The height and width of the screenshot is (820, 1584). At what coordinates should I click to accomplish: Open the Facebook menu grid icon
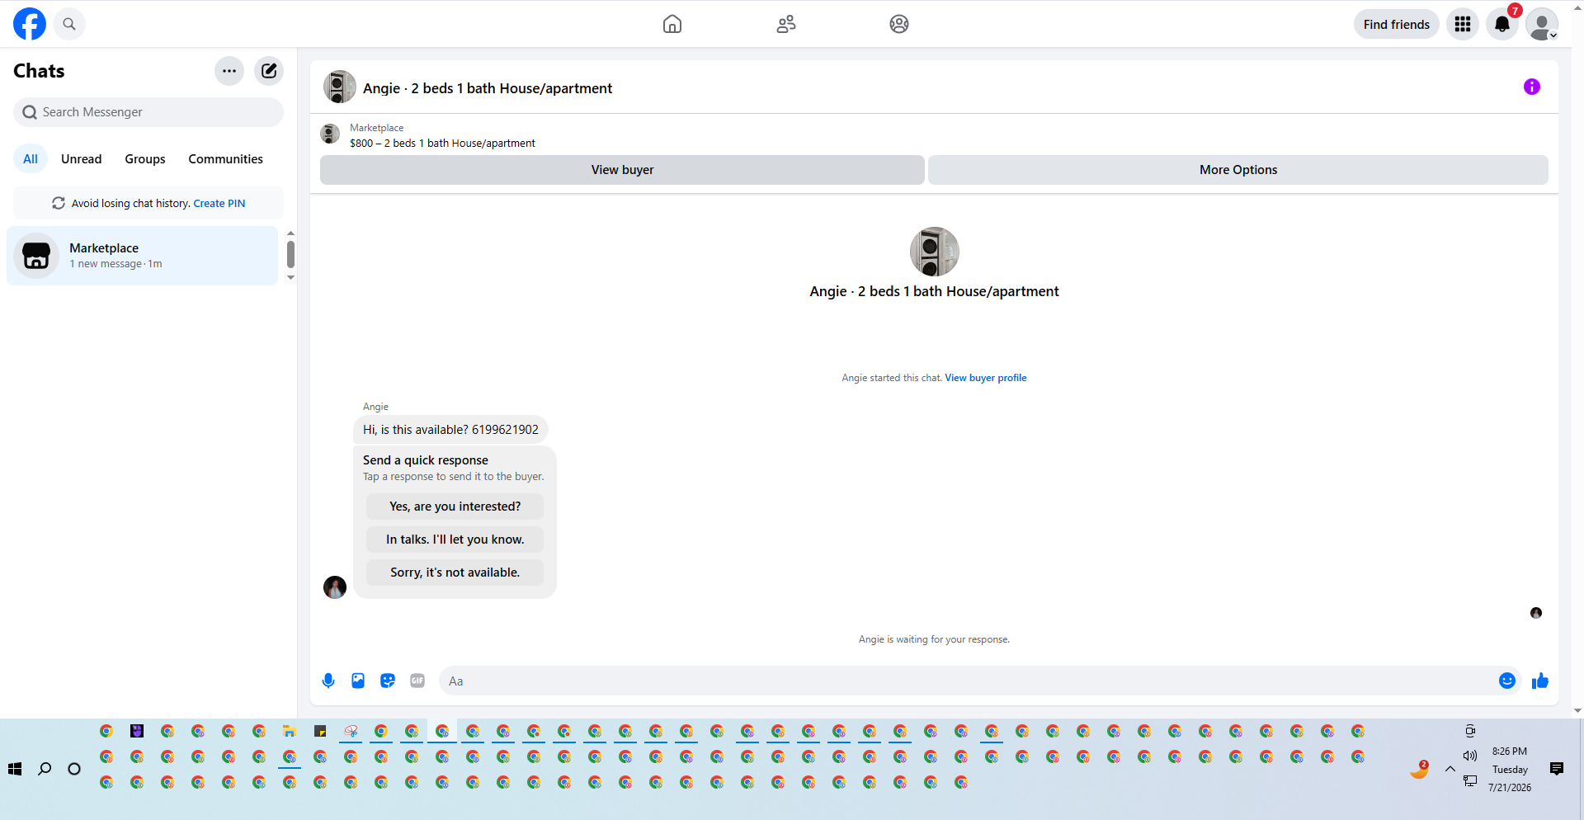click(x=1463, y=24)
